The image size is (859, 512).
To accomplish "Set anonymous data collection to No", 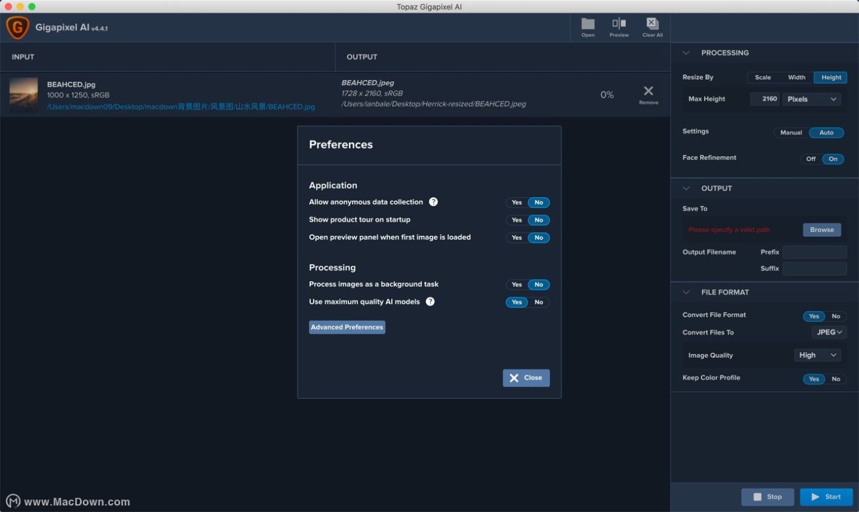I will (539, 203).
